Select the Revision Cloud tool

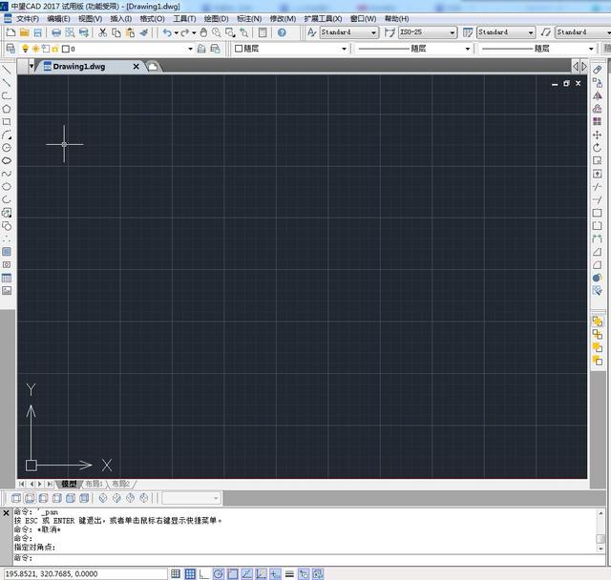click(x=7, y=160)
